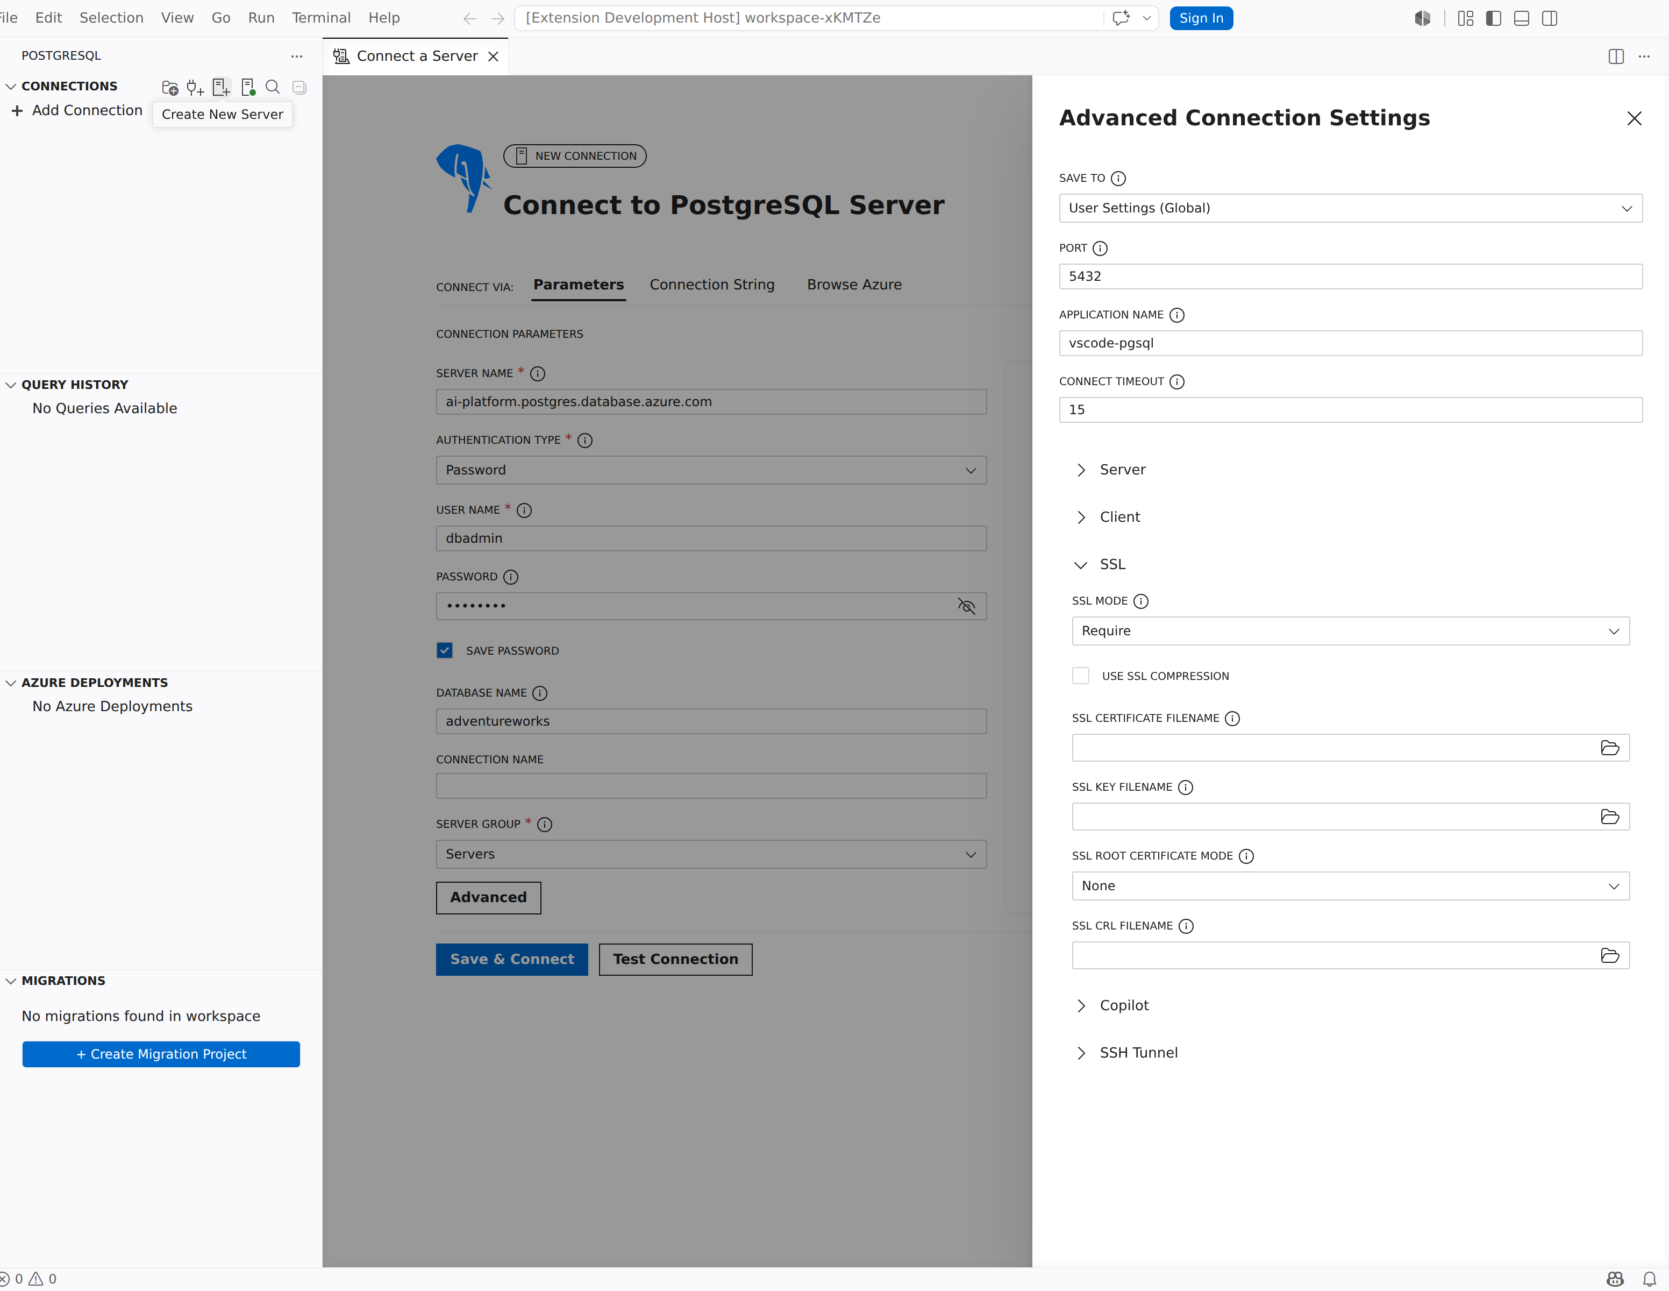
Task: Close the Advanced Connection Settings panel
Action: point(1634,118)
